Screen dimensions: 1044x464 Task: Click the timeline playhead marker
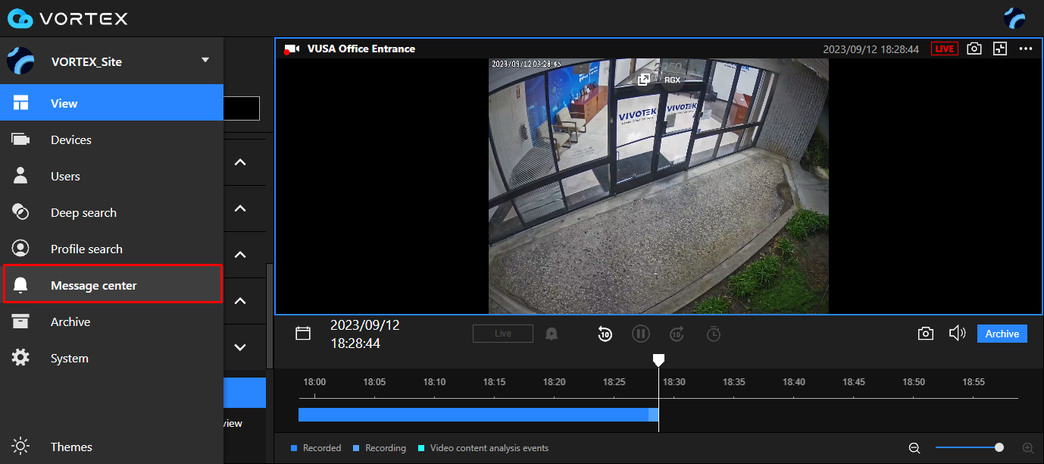(x=658, y=359)
